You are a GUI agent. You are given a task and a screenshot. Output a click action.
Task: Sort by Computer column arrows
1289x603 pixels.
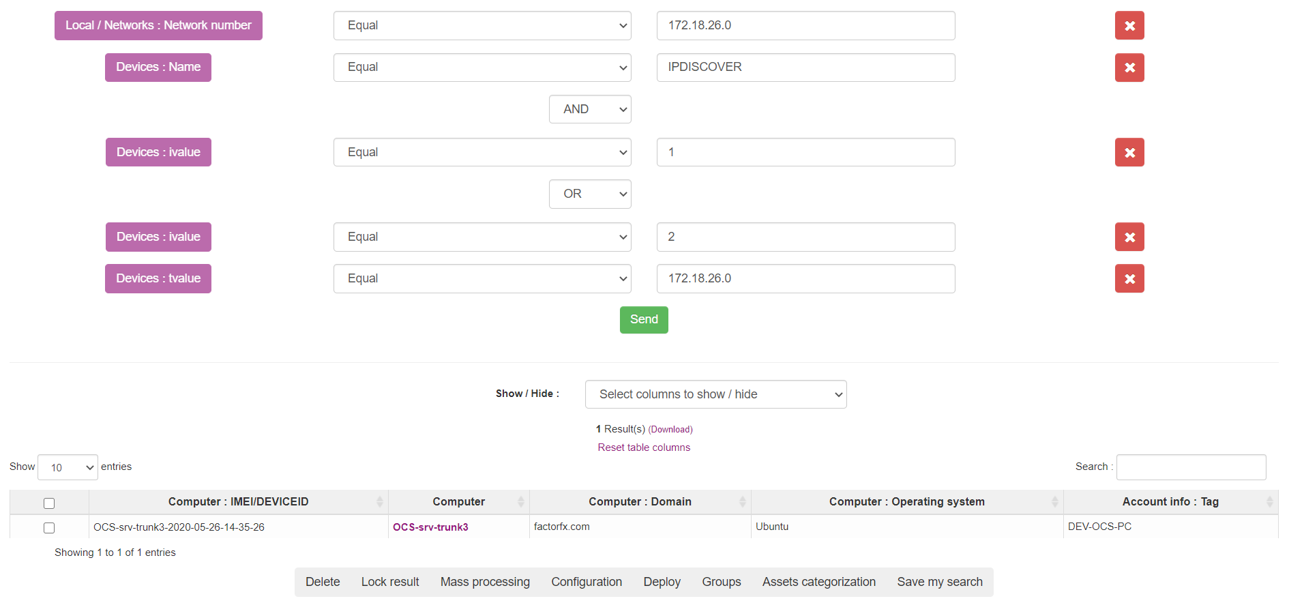520,502
